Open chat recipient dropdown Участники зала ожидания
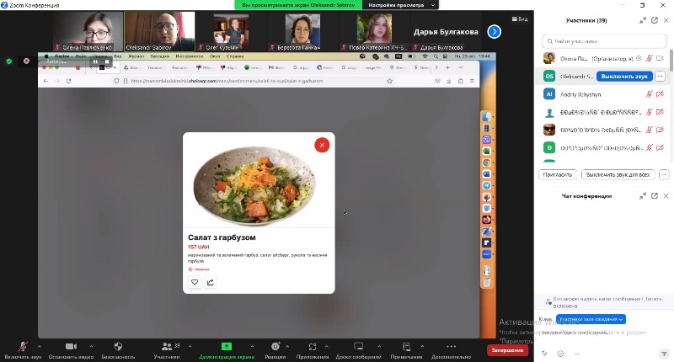674x362 pixels. pos(591,319)
